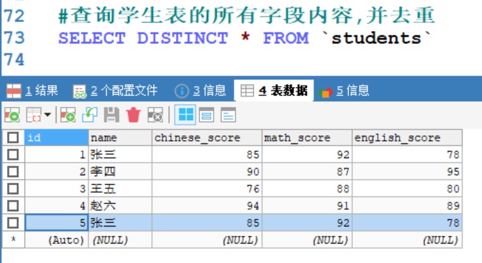This screenshot has height=263, width=482.
Task: Check the checkbox for the 李四 row
Action: 13,172
